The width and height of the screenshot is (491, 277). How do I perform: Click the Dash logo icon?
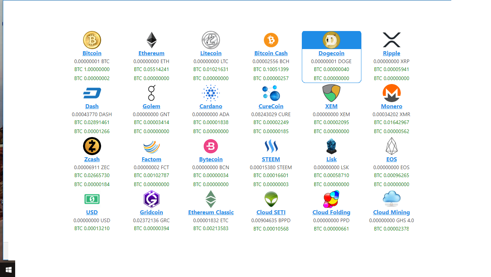point(92,93)
